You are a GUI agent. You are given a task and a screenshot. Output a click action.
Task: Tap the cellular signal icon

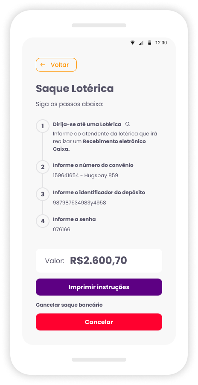141,43
